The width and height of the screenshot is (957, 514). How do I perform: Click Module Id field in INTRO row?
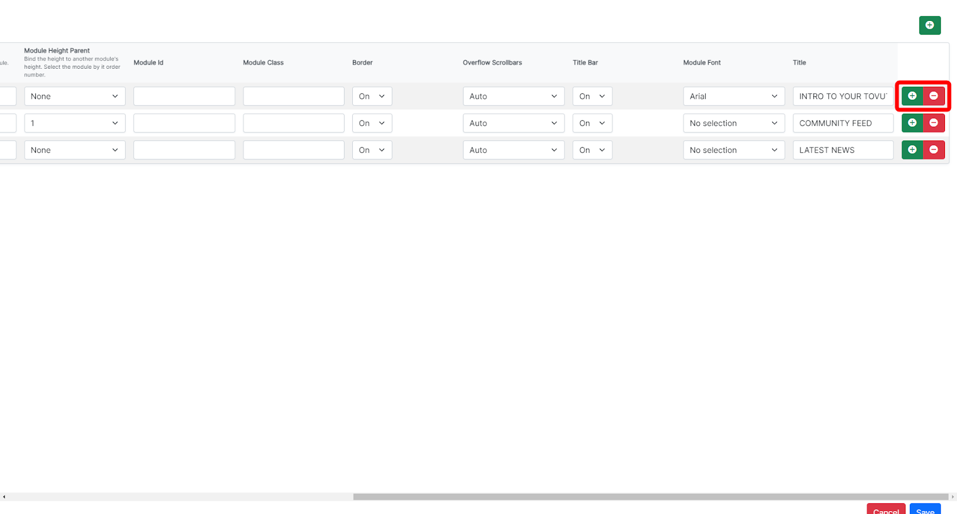tap(184, 96)
